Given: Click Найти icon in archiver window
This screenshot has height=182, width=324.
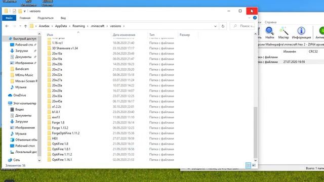Looking at the screenshot, I should point(270,33).
